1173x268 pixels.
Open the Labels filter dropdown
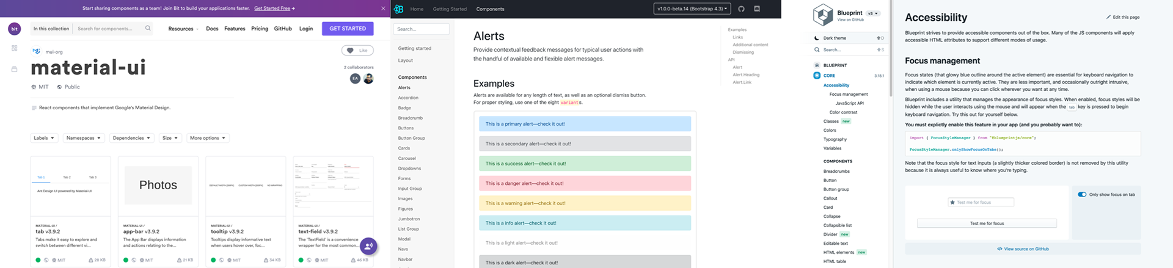(44, 138)
